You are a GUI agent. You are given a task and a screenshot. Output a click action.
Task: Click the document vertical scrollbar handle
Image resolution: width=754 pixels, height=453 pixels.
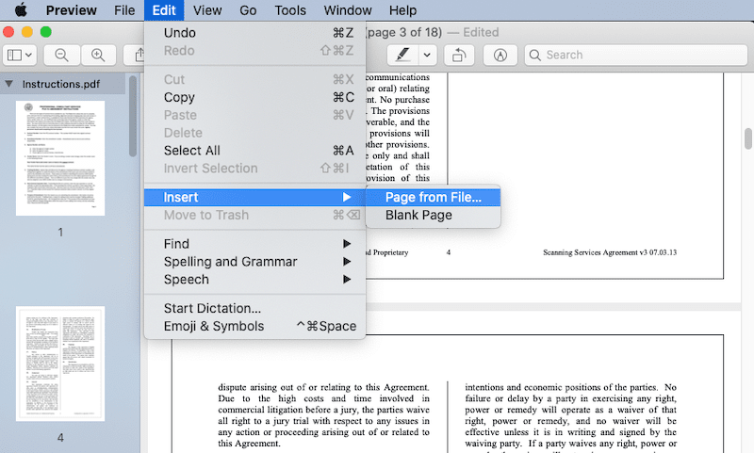pos(748,138)
